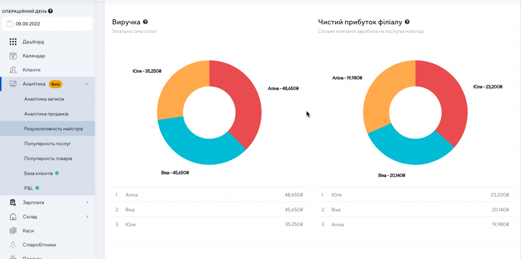
Task: Click the Cash registers icon
Action: pyautogui.click(x=13, y=231)
